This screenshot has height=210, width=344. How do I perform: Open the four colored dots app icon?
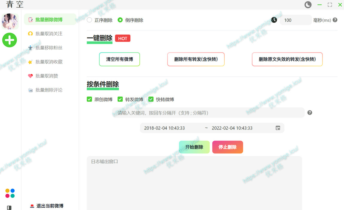pyautogui.click(x=10, y=193)
